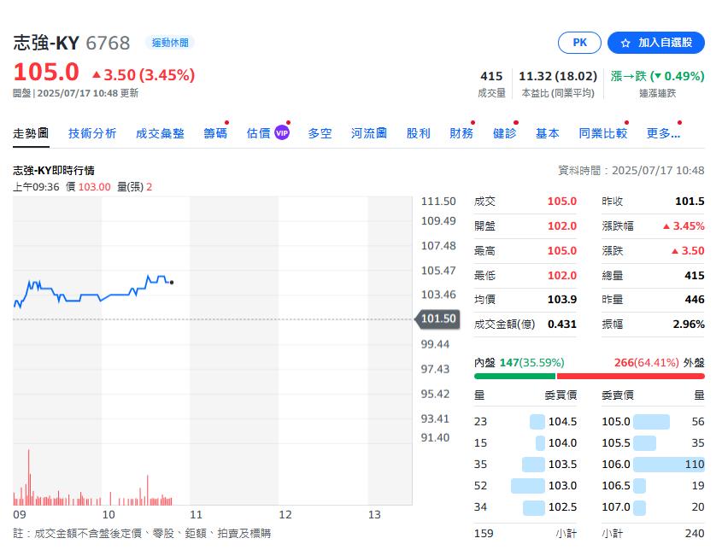This screenshot has height=550, width=722.
Task: Expand the 更多... menu
Action: tap(663, 133)
